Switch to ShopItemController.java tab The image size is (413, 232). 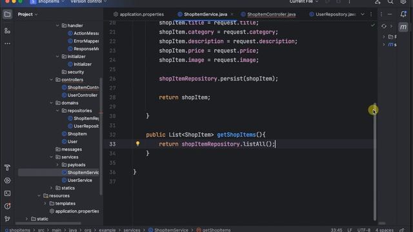coord(268,14)
